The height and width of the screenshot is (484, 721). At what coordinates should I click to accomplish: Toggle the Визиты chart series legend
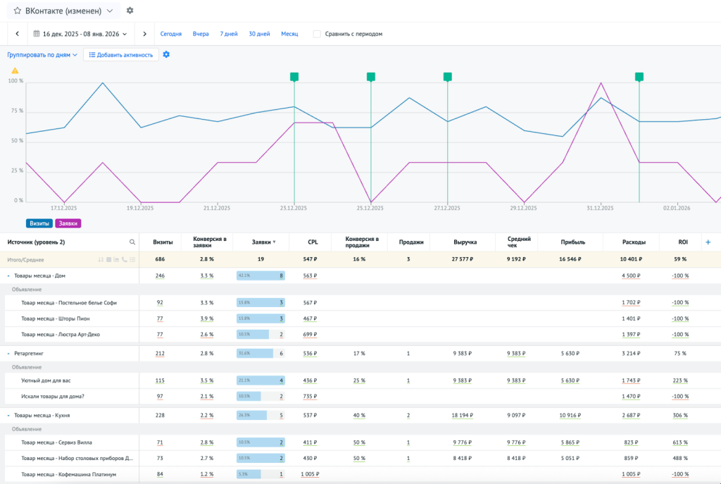point(39,223)
